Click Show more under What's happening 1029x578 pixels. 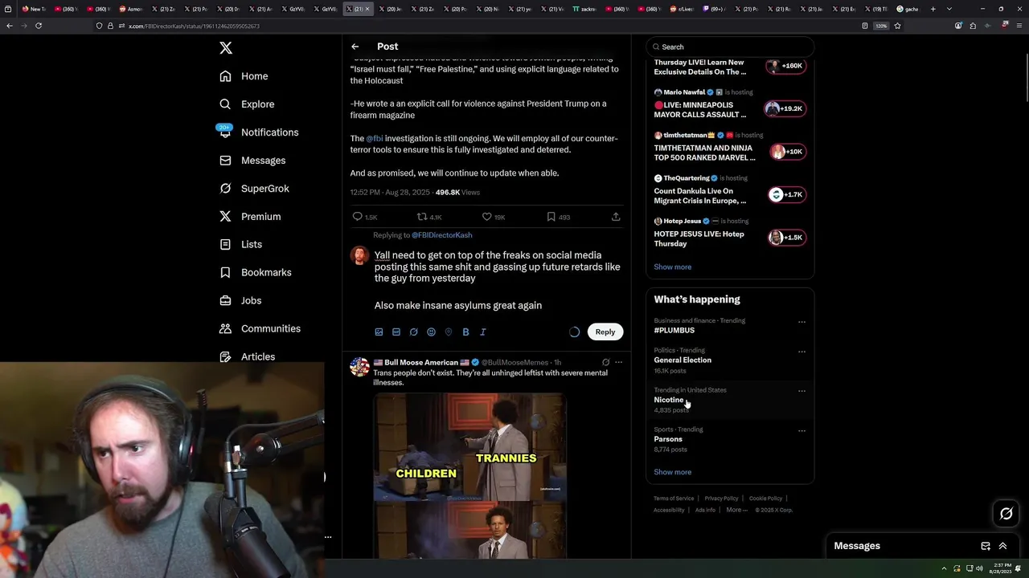[673, 472]
